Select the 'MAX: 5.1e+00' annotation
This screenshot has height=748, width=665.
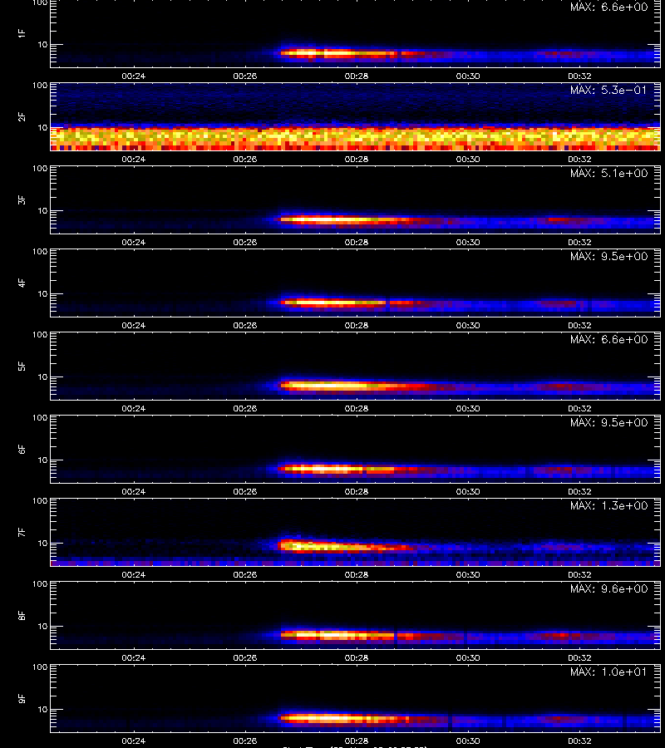[x=608, y=173]
